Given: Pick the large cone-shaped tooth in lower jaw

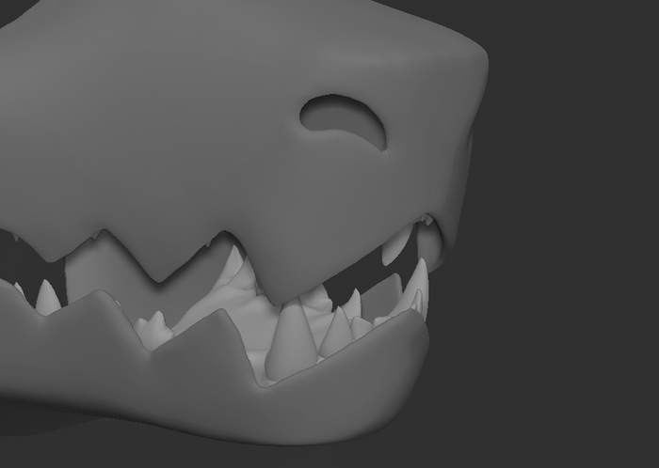Looking at the screenshot, I should pos(290,342).
